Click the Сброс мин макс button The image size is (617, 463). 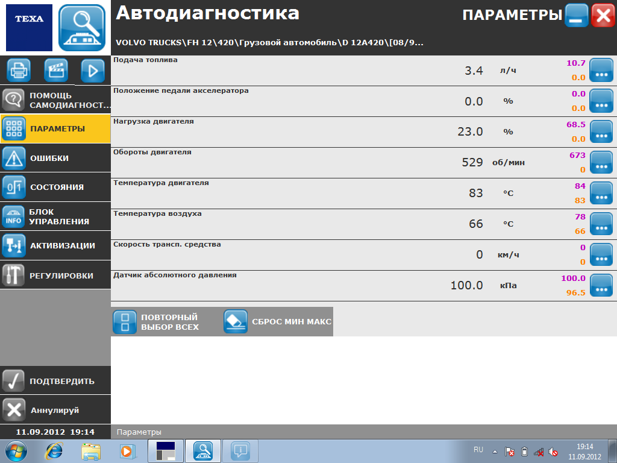278,322
